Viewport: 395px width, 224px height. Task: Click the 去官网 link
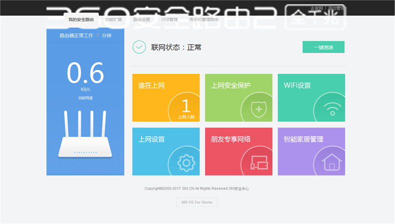coord(316,8)
